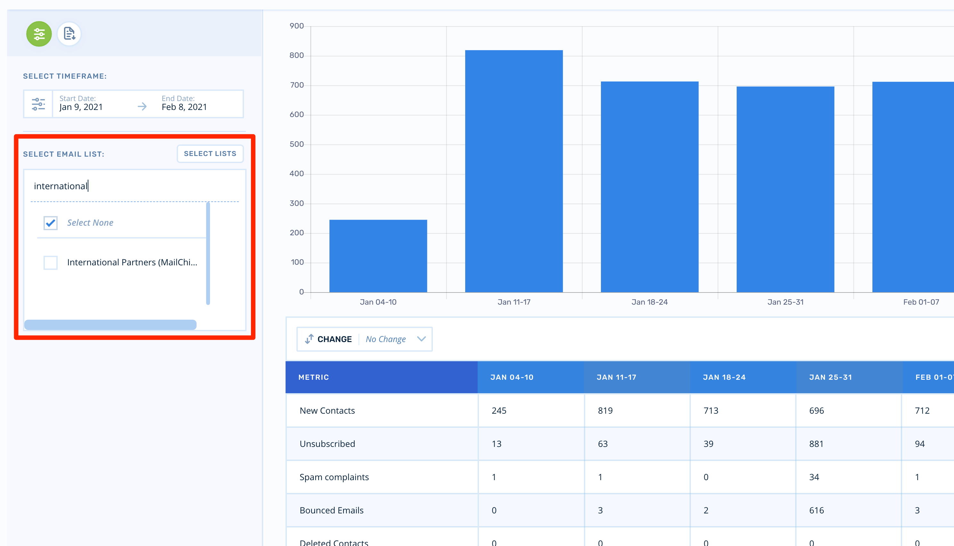
Task: Click the timeframe sliders icon
Action: pyautogui.click(x=38, y=104)
